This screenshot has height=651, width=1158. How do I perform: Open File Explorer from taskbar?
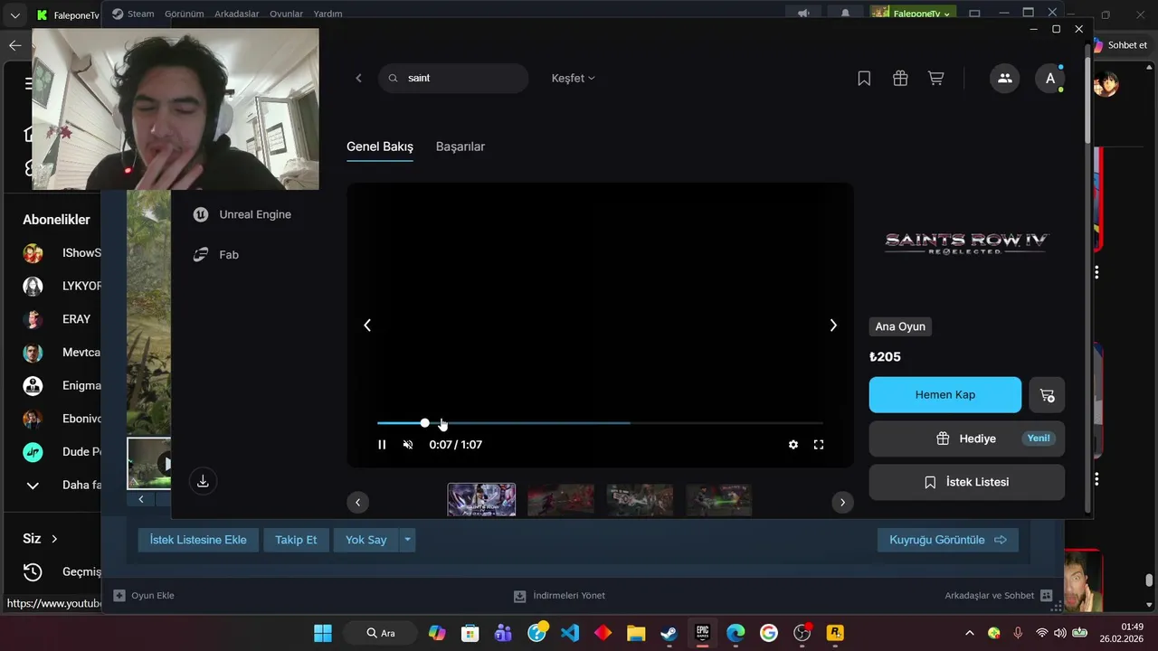[x=636, y=633]
